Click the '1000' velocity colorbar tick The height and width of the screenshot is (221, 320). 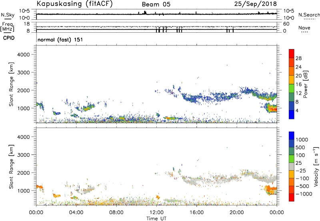point(302,140)
